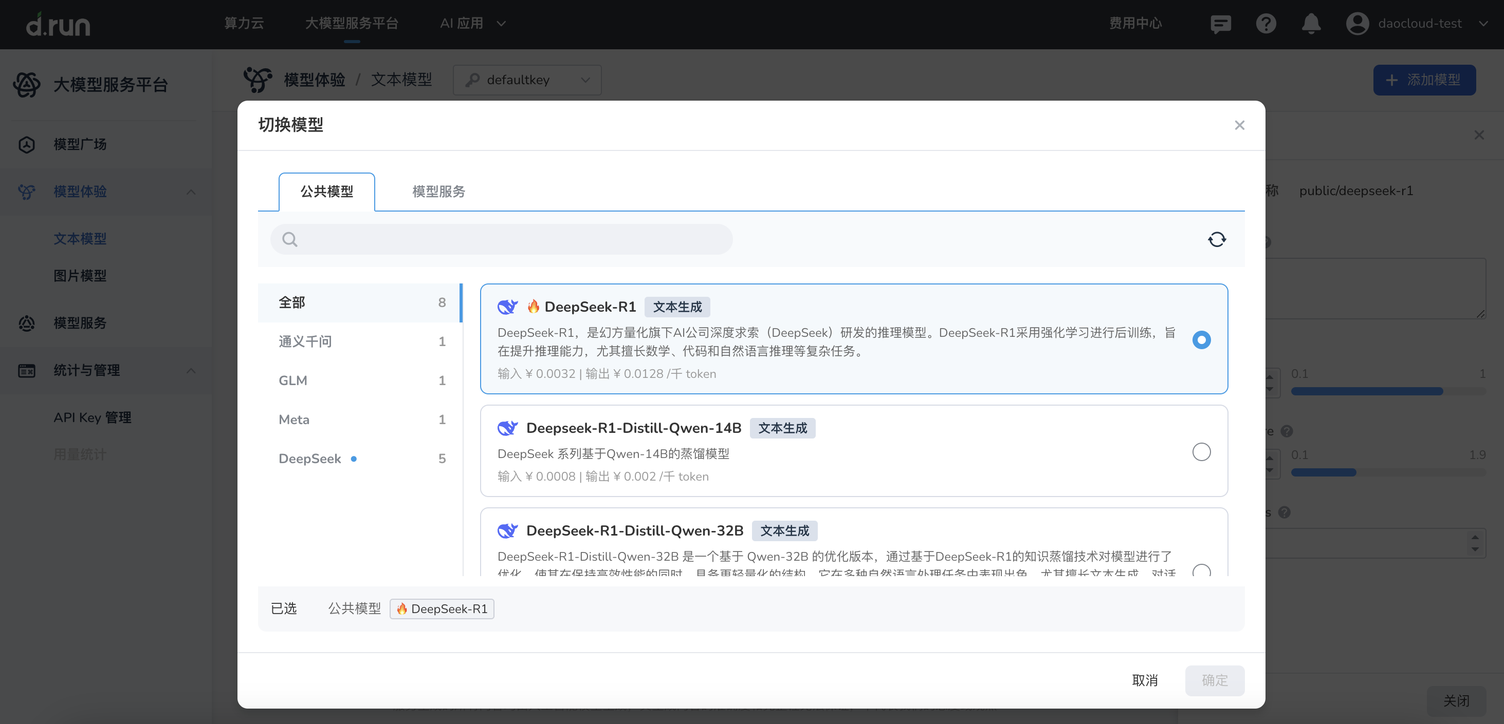The width and height of the screenshot is (1504, 724).
Task: Open the notifications bell
Action: (x=1311, y=24)
